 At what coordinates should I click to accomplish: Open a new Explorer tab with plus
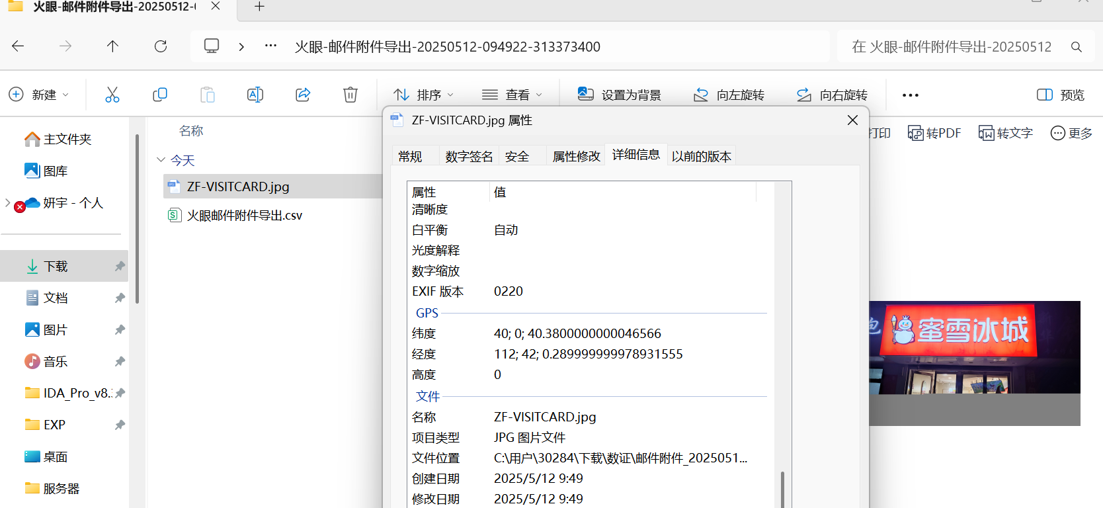tap(259, 7)
